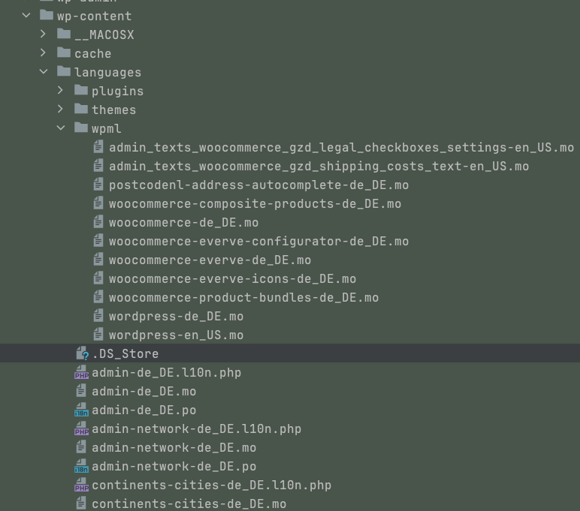580x511 pixels.
Task: Select admin-de_DE.po file name
Action: pos(144,411)
